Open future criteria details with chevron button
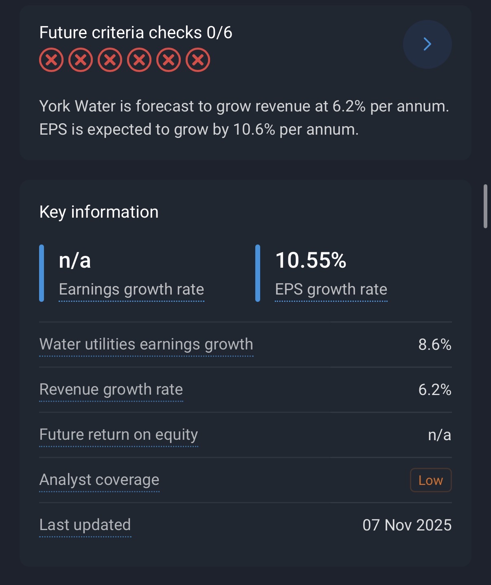 (427, 44)
